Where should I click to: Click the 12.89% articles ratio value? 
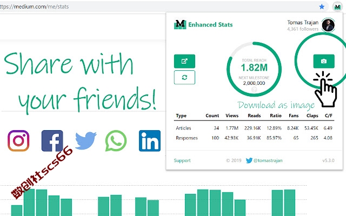(274, 128)
